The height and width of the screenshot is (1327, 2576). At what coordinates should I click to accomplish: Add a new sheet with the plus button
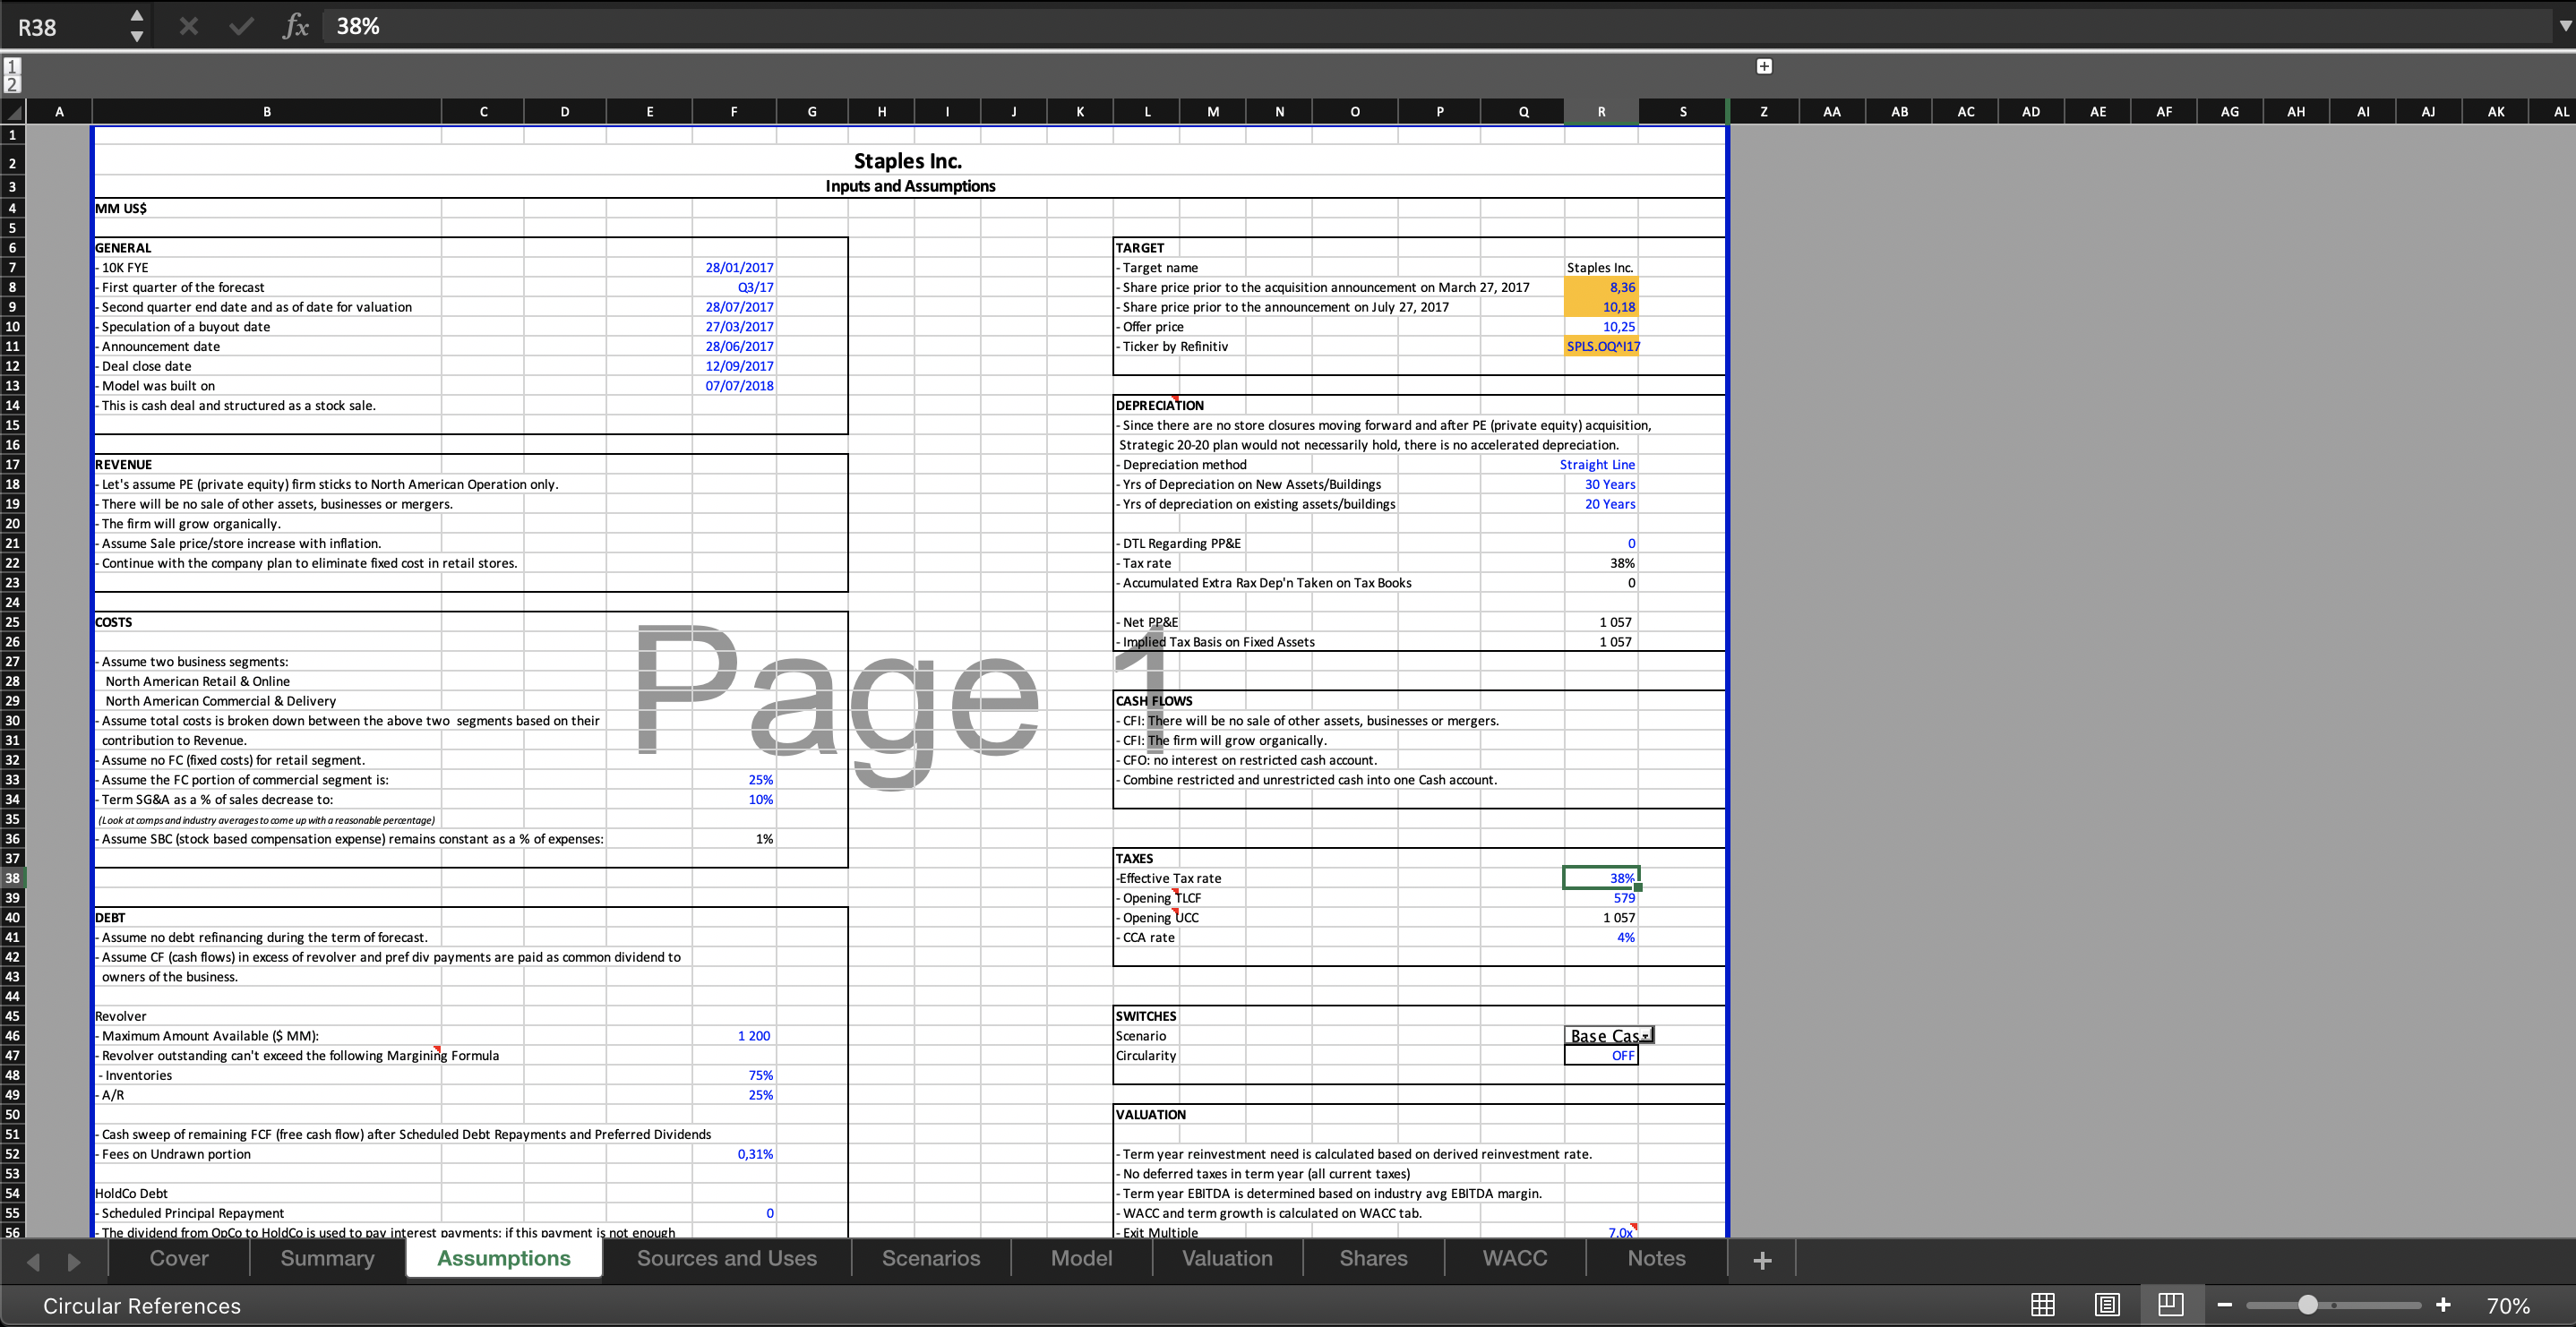point(1762,1260)
